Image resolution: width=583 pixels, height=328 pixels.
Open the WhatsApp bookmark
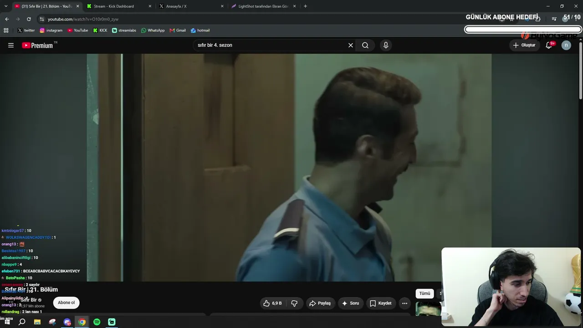click(153, 31)
